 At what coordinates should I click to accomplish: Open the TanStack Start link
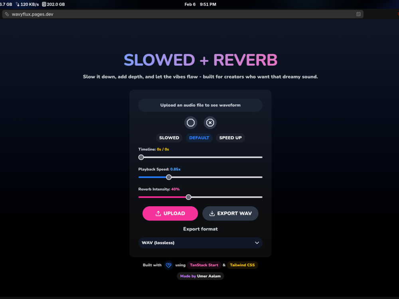pos(204,265)
